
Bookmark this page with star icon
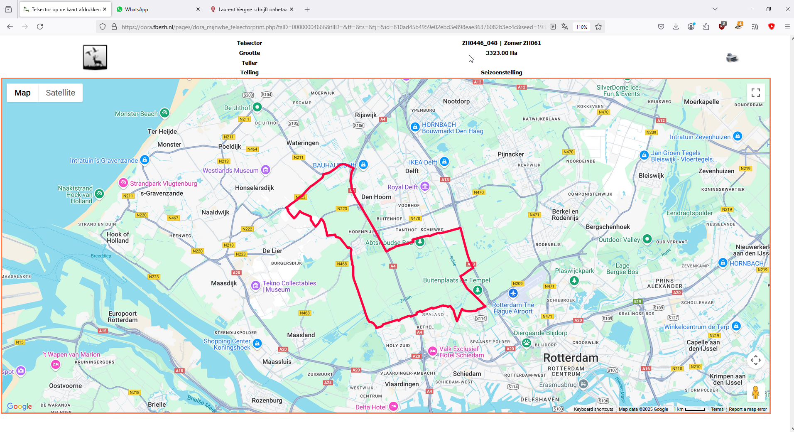tap(598, 27)
